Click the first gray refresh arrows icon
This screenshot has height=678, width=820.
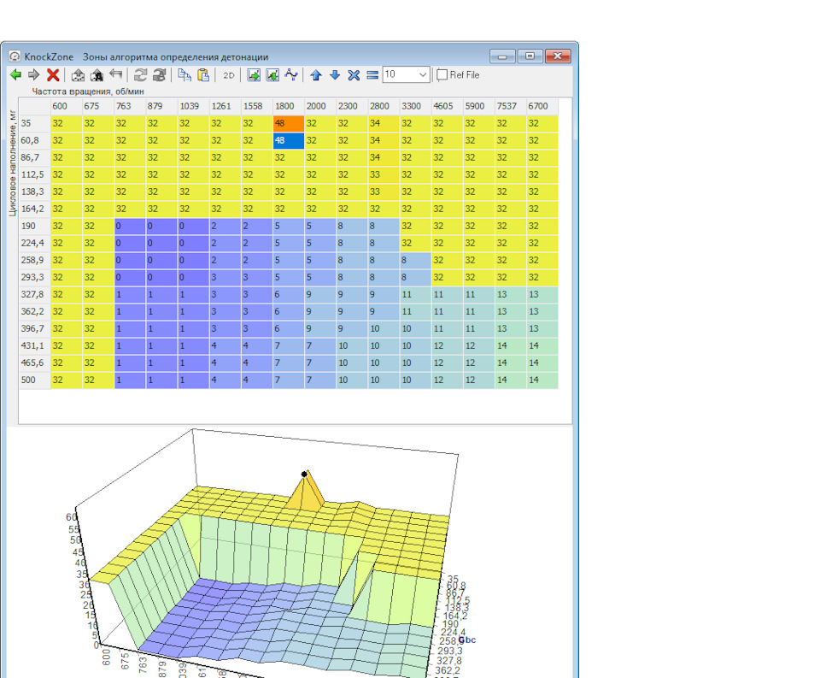[140, 75]
